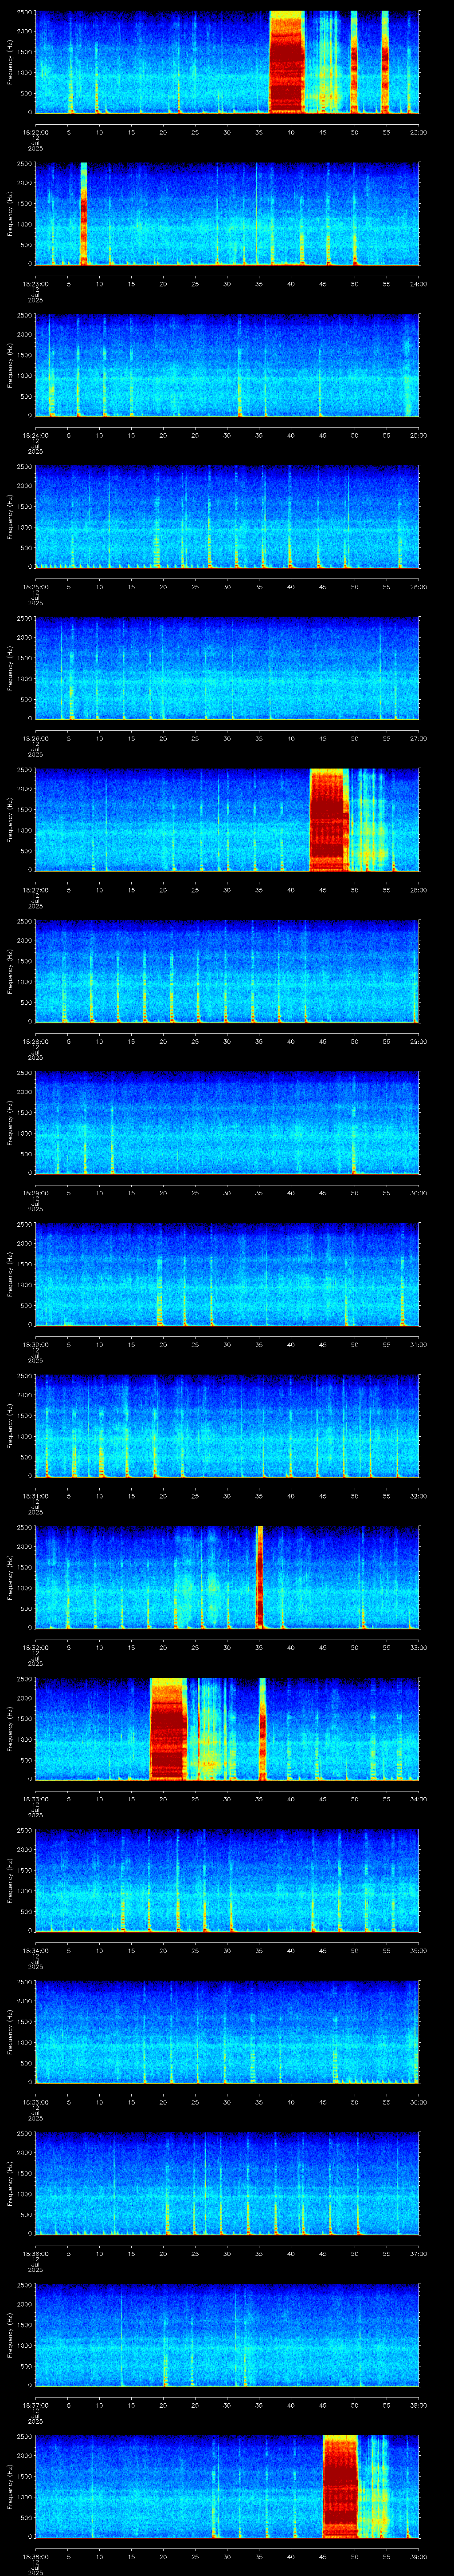Viewport: 454px width, 2576px height.
Task: Click the wide red burst in the 18:22 panel
Action: click(x=286, y=62)
